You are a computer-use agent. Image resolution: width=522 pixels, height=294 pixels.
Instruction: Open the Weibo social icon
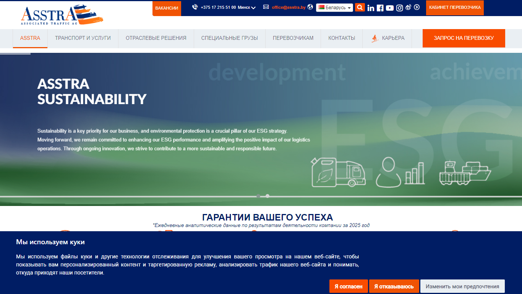click(408, 7)
